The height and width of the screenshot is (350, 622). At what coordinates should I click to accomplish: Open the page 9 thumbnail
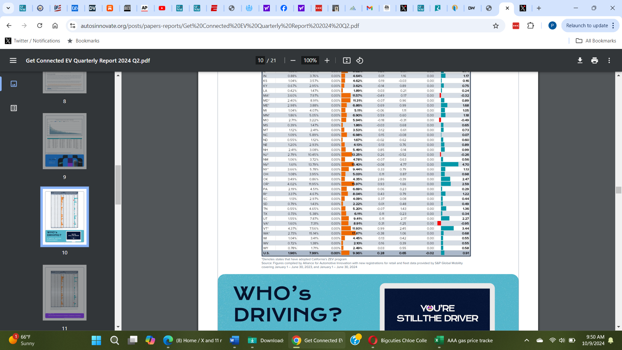tap(64, 141)
